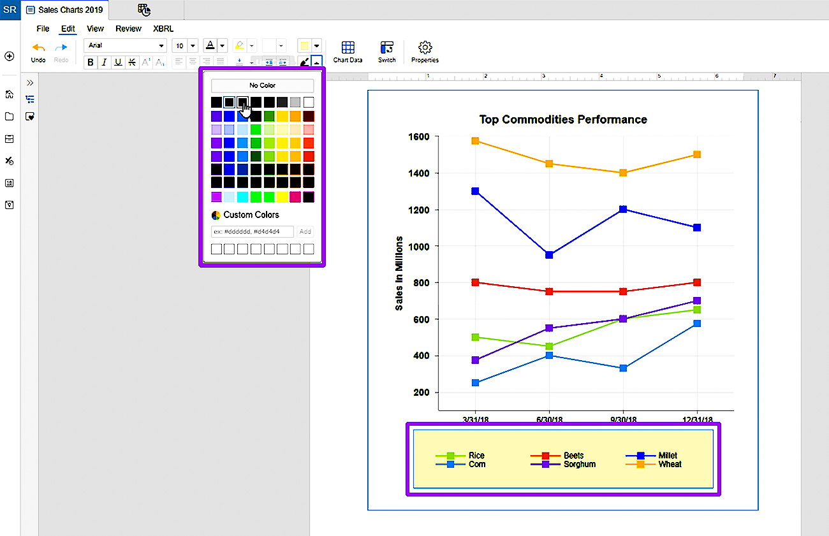The width and height of the screenshot is (829, 536).
Task: Expand the font size dropdown
Action: coord(193,46)
